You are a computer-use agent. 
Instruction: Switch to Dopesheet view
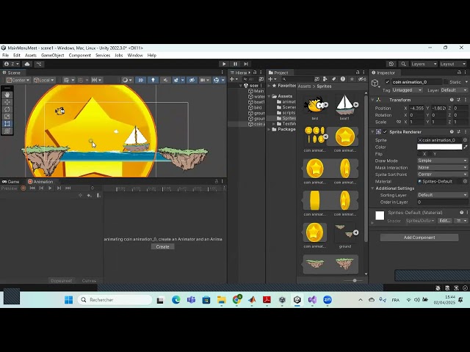[x=61, y=281]
